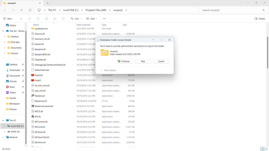Open the New dropdown menu
Viewport: 269px width, 151px height.
point(8,19)
